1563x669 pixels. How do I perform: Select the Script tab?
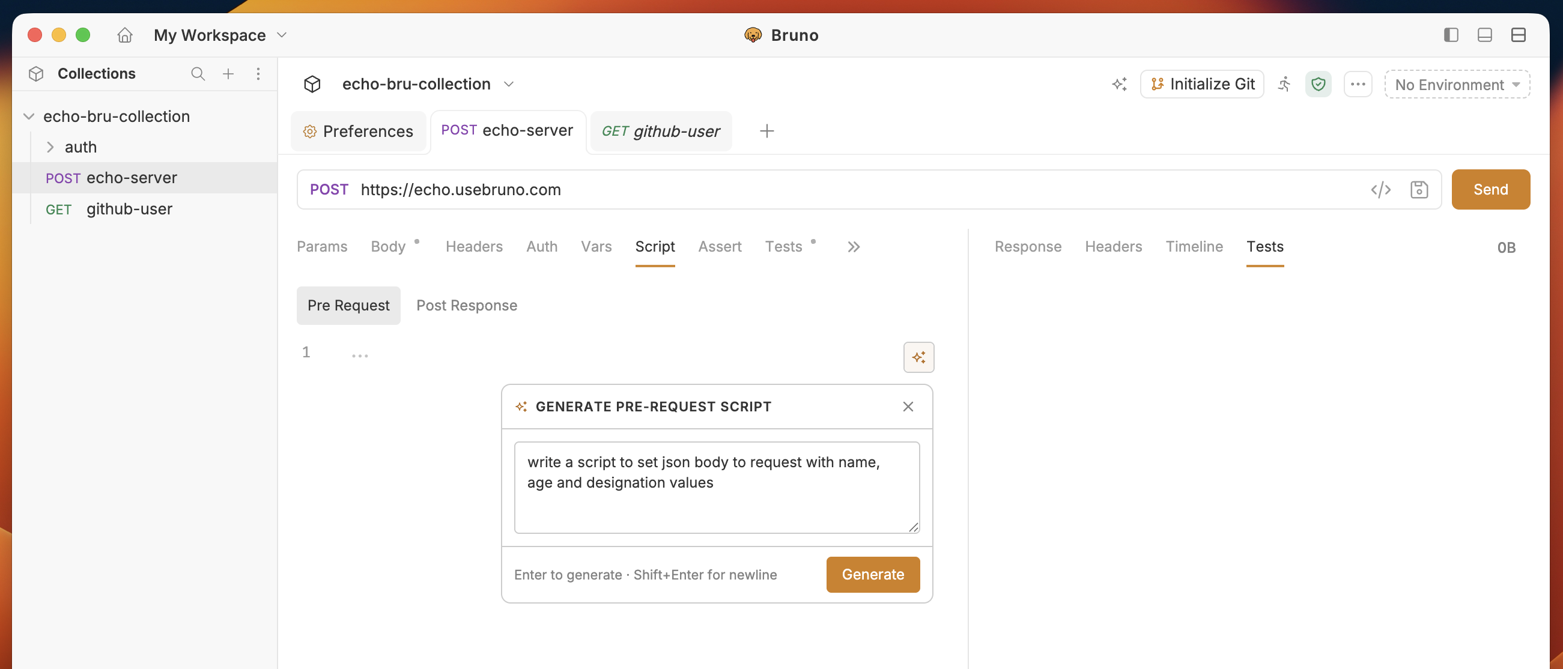[655, 246]
